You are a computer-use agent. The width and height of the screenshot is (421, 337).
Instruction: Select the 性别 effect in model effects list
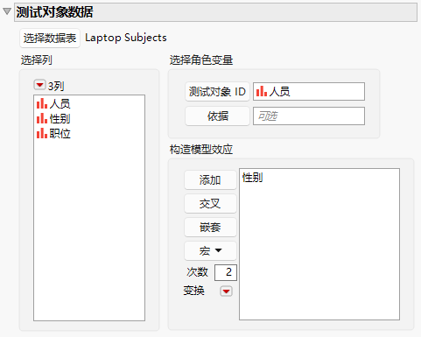click(253, 178)
